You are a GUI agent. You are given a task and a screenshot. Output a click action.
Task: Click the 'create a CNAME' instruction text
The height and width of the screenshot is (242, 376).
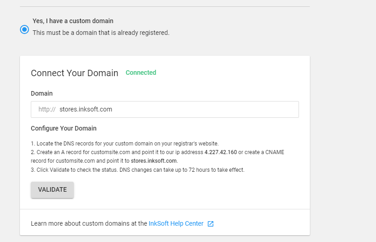(x=263, y=152)
